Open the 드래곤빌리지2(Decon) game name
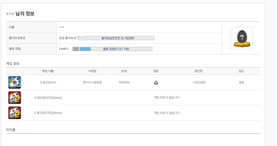This screenshot has width=277, height=146. pyautogui.click(x=48, y=113)
